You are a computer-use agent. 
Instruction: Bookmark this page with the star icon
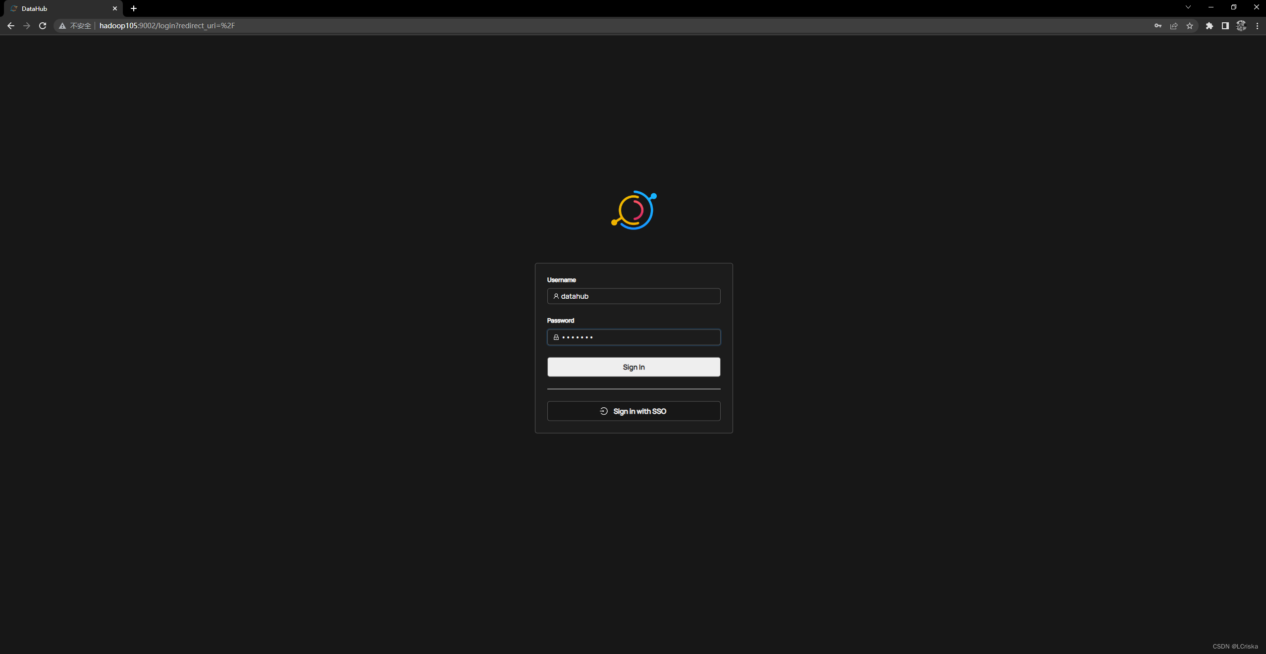tap(1189, 26)
